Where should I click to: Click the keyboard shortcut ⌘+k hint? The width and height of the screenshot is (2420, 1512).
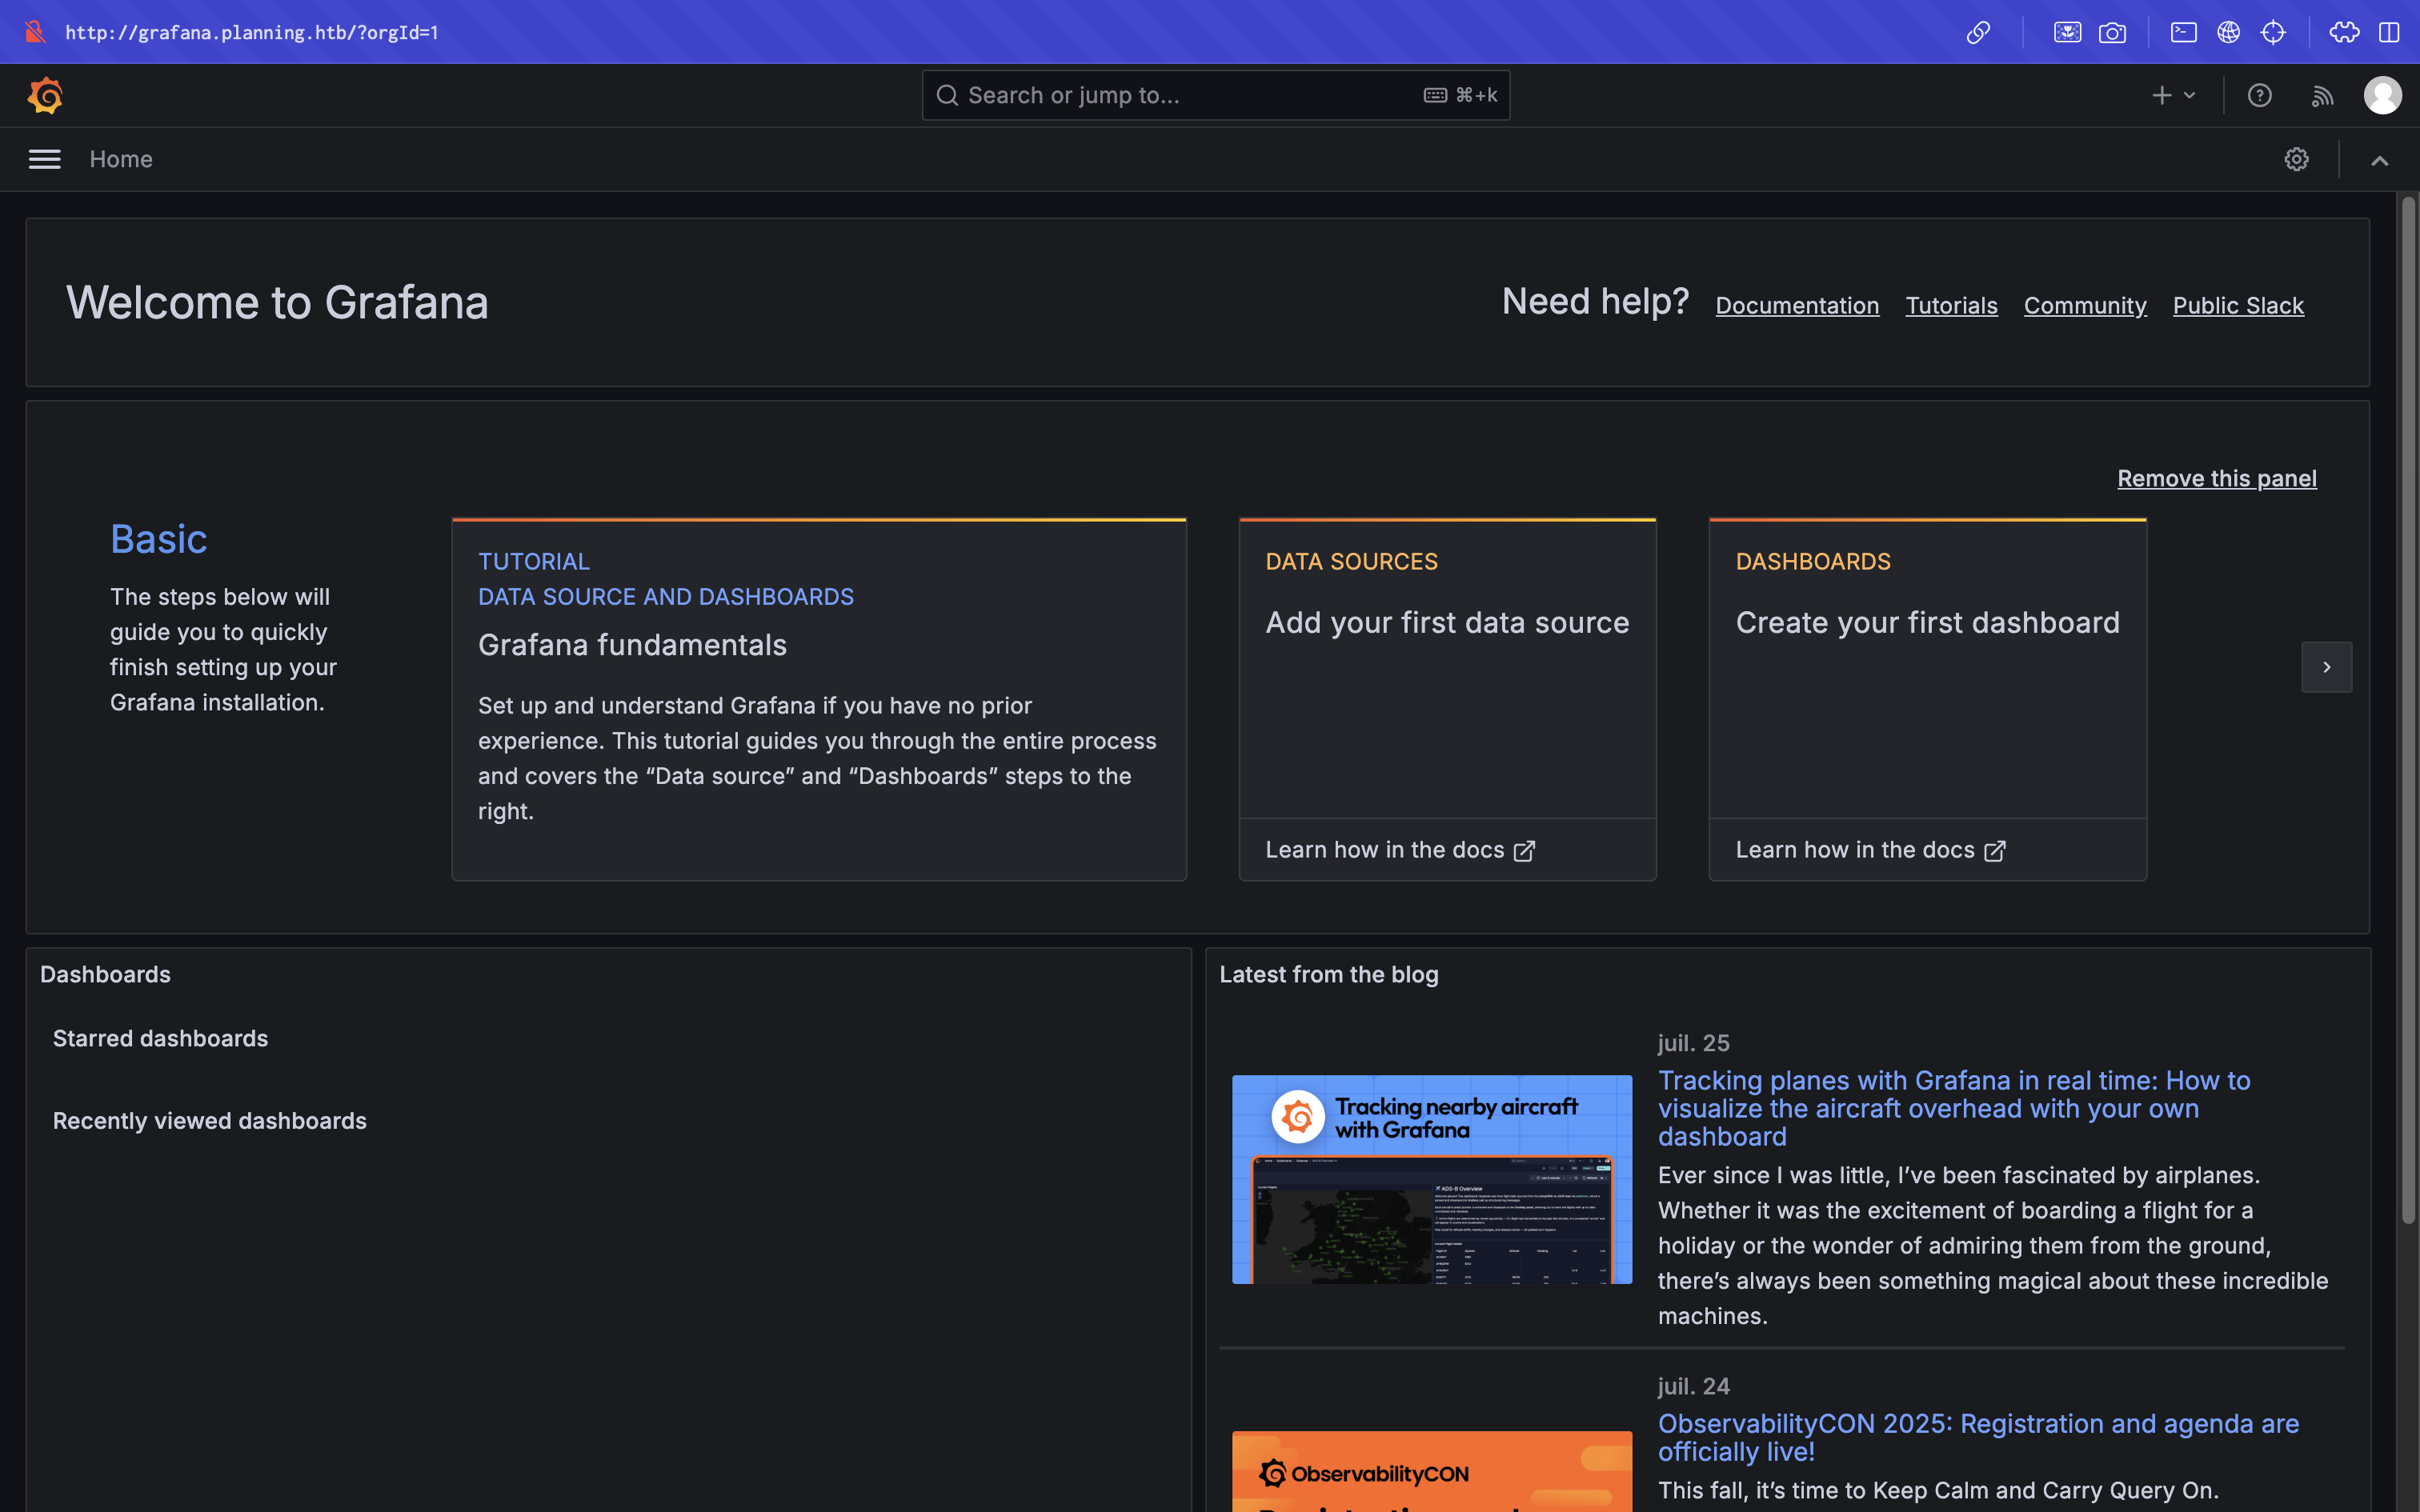click(1460, 95)
